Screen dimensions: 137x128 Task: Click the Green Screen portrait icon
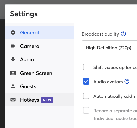13,73
